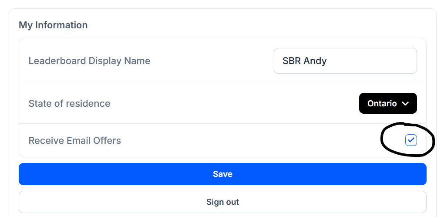
Task: Focus the Leaderboard Display Name field
Action: point(345,61)
